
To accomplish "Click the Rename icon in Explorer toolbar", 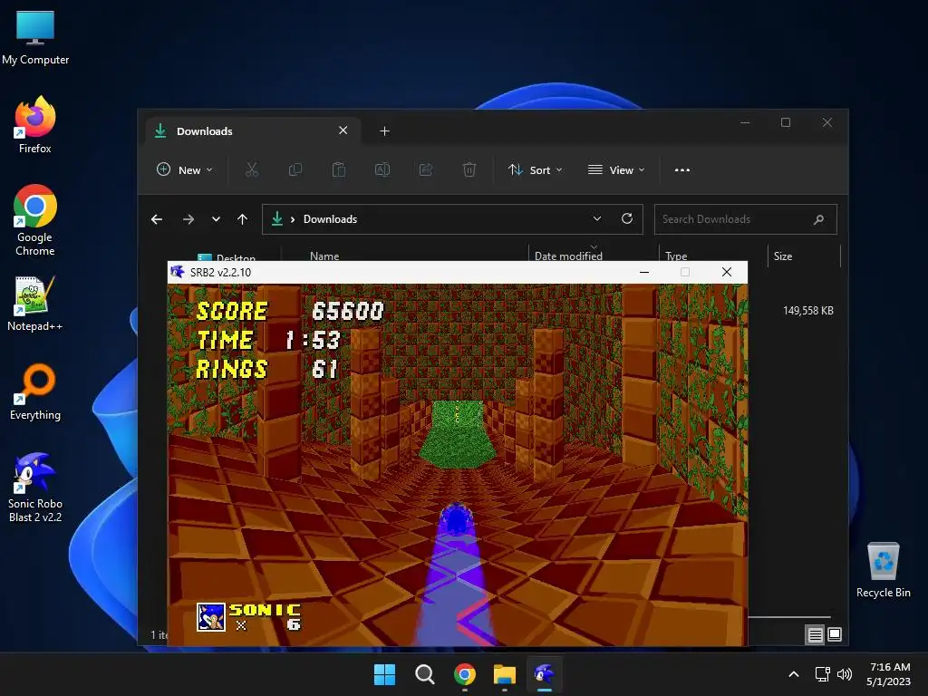I will click(x=382, y=169).
